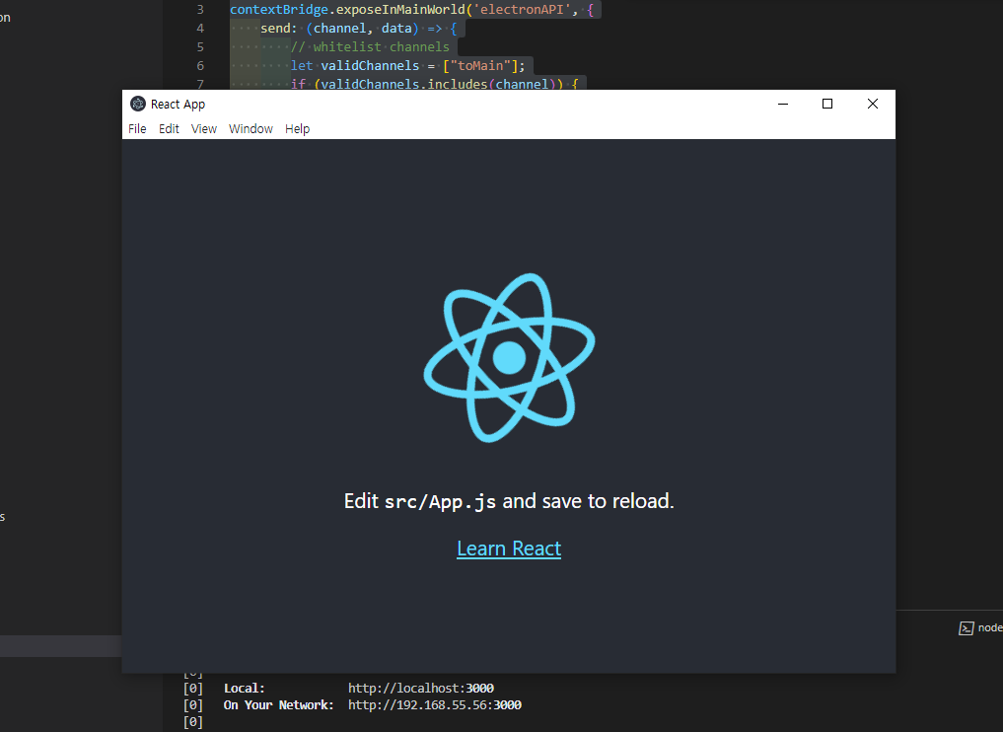Open the Edit menu in React App
The height and width of the screenshot is (732, 1003).
pyautogui.click(x=169, y=128)
